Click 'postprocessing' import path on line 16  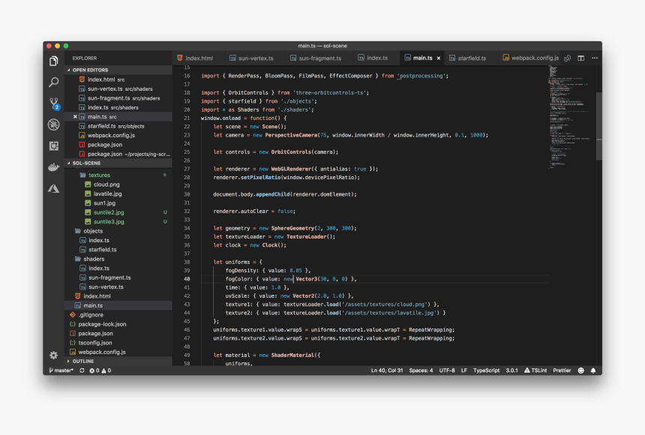coord(421,76)
